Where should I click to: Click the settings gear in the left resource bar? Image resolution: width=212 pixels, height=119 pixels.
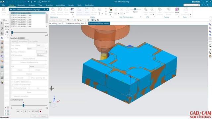pos(2,23)
